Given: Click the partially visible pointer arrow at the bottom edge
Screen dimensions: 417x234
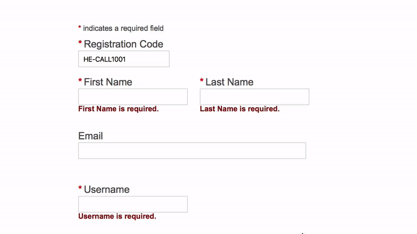Looking at the screenshot, I should point(303,233).
